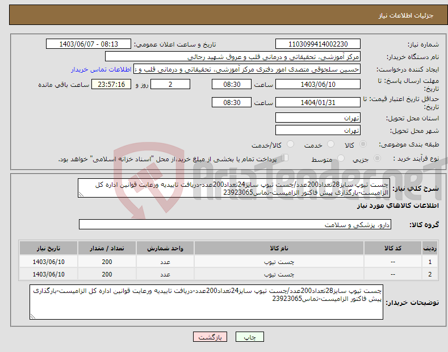Click date 1403/06/10 in row 1
The width and height of the screenshot is (448, 352).
[48, 262]
